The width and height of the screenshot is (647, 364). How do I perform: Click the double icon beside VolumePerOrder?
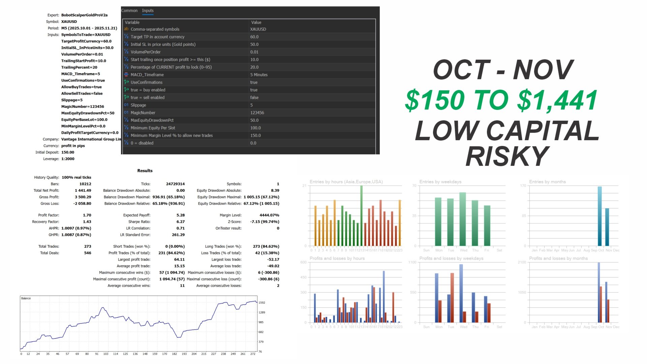click(126, 52)
